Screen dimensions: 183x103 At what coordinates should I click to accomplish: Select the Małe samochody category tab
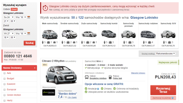50,34
